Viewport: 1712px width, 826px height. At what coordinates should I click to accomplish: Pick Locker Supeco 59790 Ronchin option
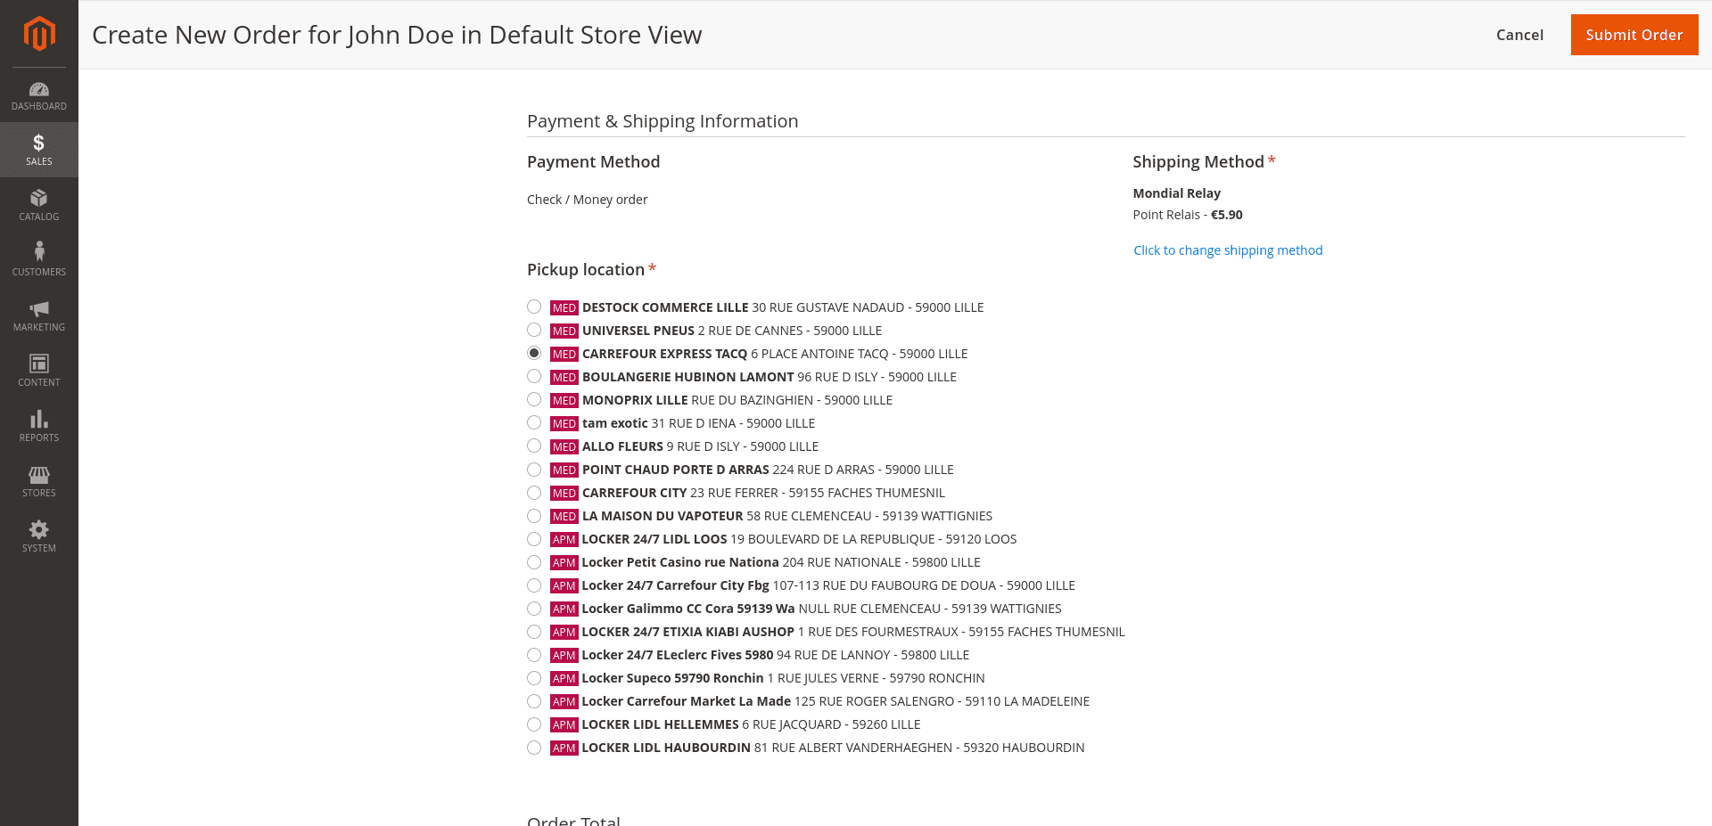[x=534, y=678]
